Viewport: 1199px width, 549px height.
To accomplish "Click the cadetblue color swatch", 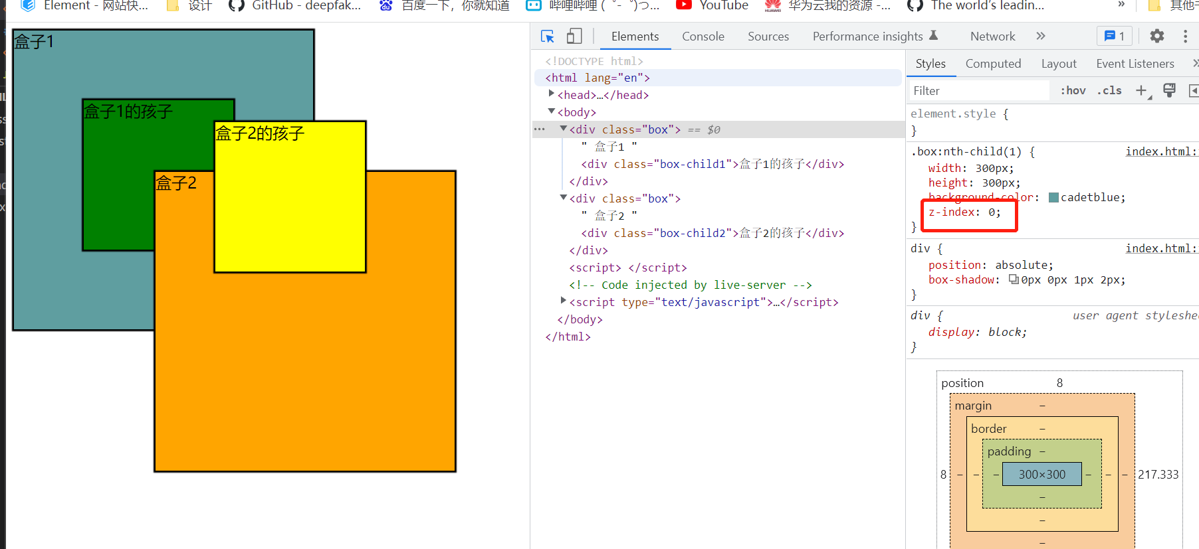I will (x=1053, y=198).
